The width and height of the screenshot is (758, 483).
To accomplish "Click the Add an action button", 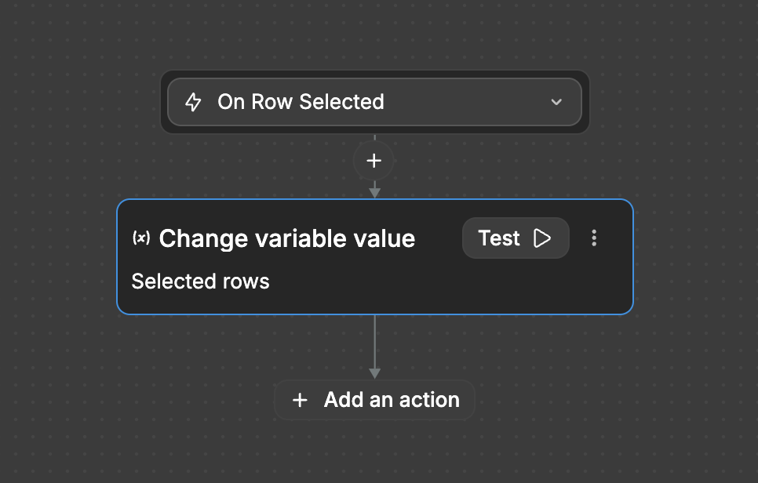I will point(374,400).
